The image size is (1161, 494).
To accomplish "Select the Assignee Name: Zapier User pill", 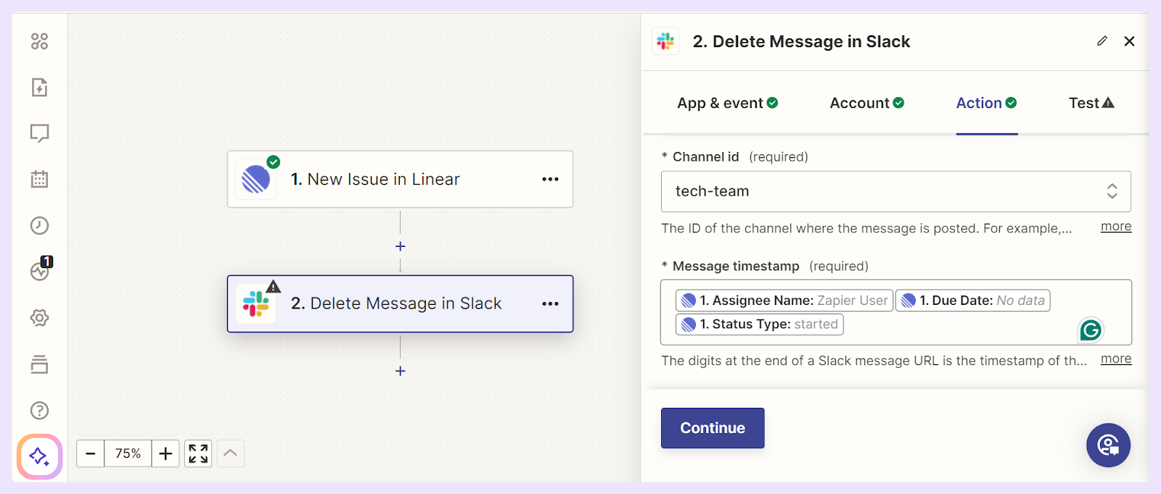I will [784, 301].
